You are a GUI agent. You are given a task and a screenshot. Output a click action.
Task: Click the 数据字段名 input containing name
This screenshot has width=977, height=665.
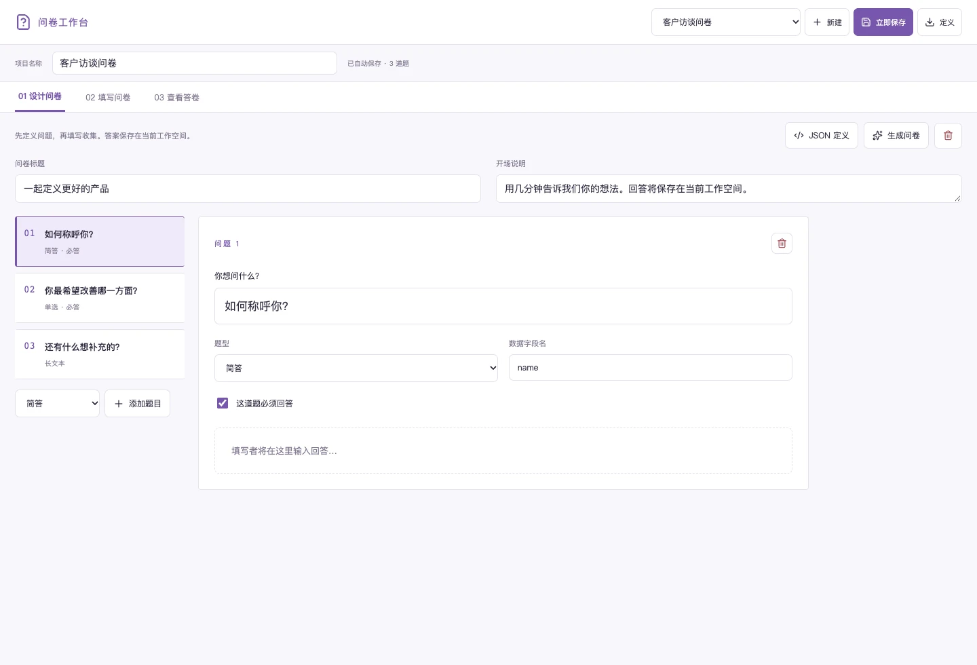(x=651, y=367)
